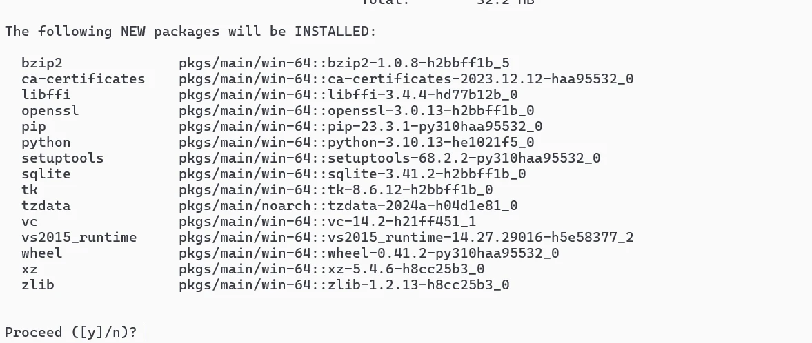The image size is (812, 343).
Task: Click the setuptools package name
Action: [62, 158]
